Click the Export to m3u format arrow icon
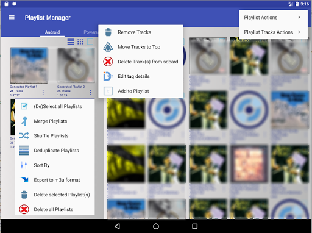Image resolution: width=312 pixels, height=233 pixels. [24, 180]
